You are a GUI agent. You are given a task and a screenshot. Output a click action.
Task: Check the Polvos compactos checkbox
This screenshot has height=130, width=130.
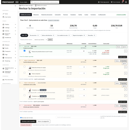pyautogui.click(x=24, y=73)
